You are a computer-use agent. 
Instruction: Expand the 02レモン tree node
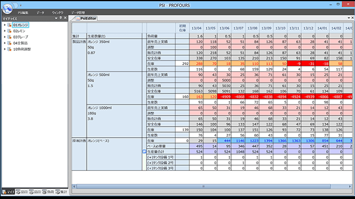[5, 31]
